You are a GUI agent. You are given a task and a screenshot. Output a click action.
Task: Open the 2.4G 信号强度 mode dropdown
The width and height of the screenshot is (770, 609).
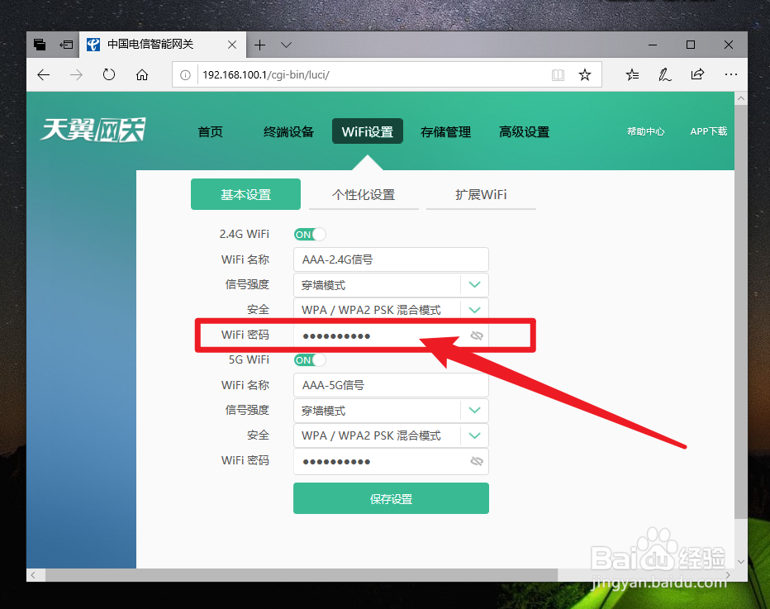[x=474, y=284]
